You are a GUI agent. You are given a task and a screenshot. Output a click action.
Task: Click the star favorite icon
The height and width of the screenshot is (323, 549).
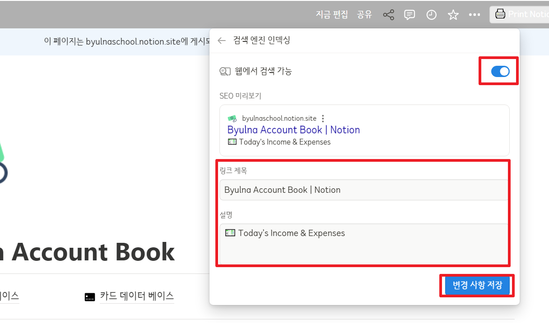coord(453,15)
